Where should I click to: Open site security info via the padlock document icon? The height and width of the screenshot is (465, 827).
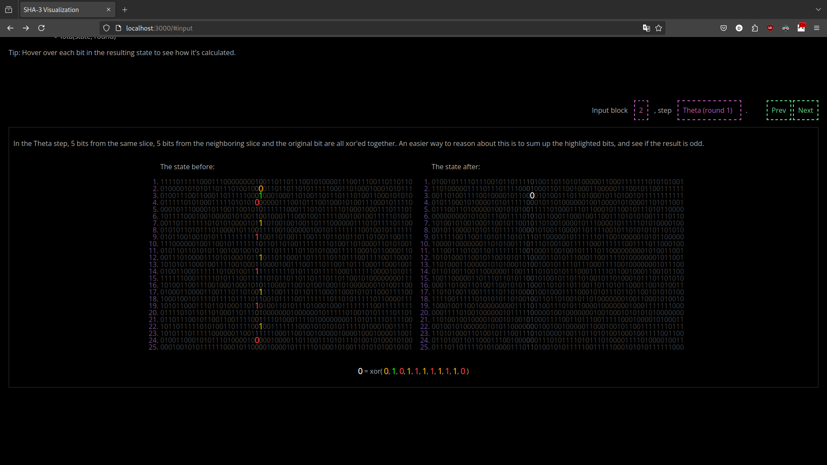pos(118,28)
